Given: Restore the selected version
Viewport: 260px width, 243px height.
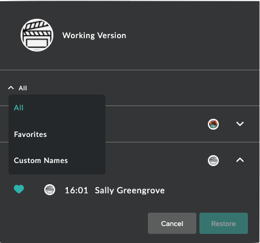Looking at the screenshot, I should 224,224.
